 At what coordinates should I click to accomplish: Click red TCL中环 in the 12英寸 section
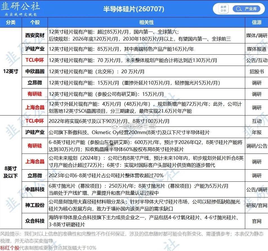(35, 60)
